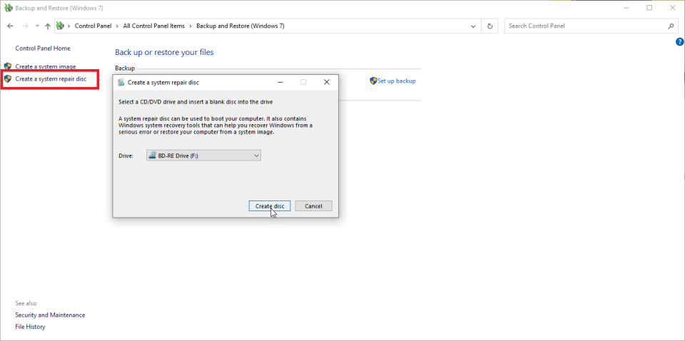Open the recent locations chevron
The width and height of the screenshot is (685, 341).
[37, 26]
